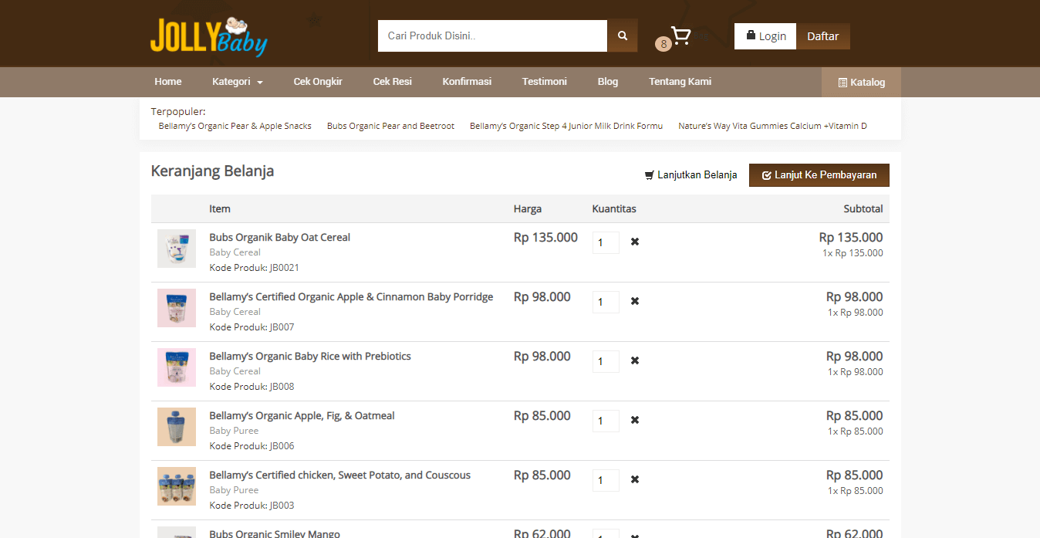Click product code text JB003

point(282,506)
